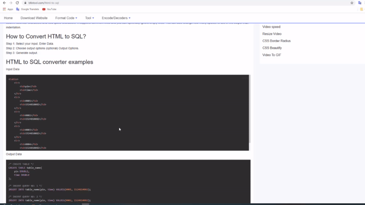Click the browser back arrow

click(4, 3)
